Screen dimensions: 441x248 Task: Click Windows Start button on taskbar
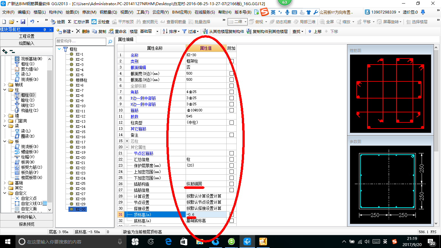[x=7, y=242]
